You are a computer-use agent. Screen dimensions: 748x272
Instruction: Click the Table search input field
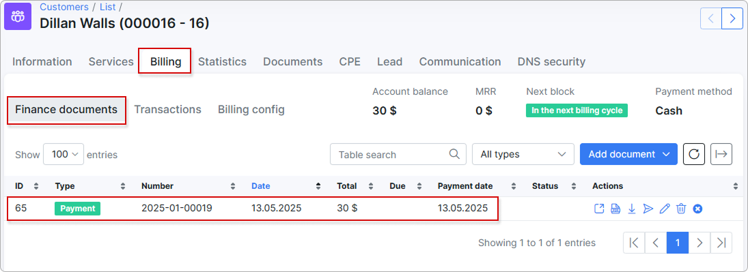click(x=398, y=154)
